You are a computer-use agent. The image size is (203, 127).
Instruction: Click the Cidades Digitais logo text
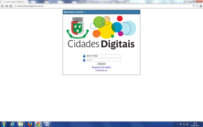(101, 44)
